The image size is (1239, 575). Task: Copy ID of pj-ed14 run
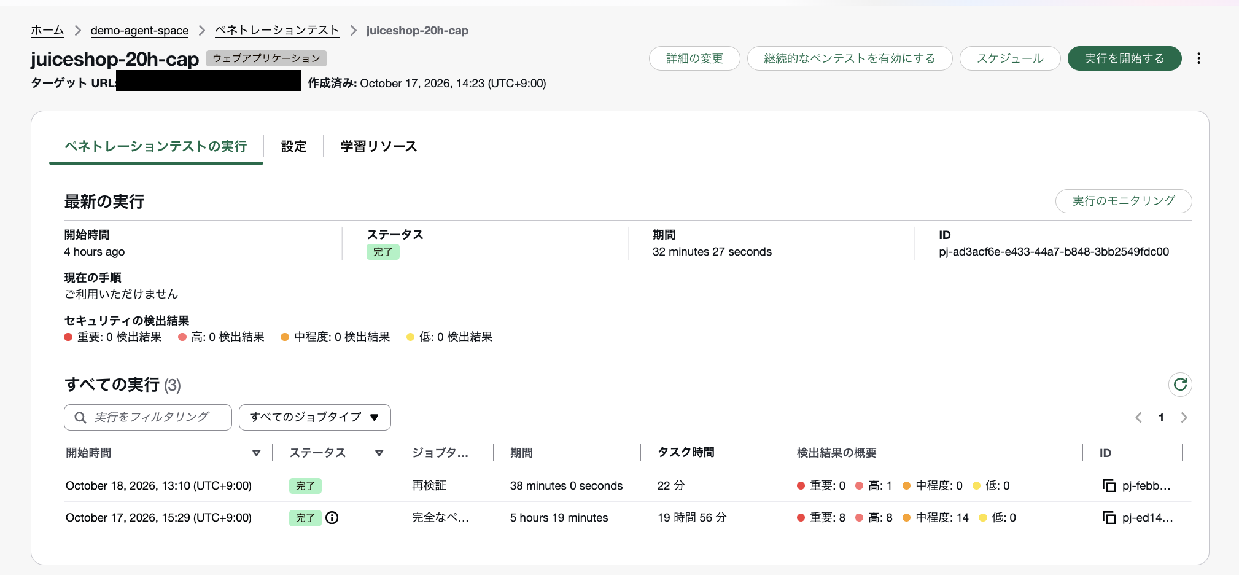1109,518
